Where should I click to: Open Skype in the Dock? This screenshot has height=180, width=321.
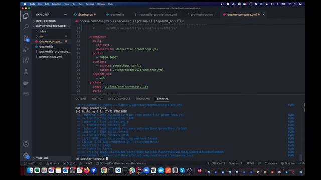(182, 170)
